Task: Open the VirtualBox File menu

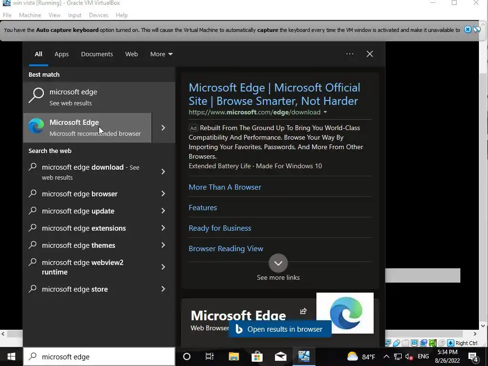Action: coord(7,15)
